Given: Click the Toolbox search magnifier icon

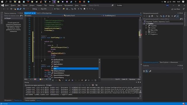Looking at the screenshot, I should [x=21, y=15].
